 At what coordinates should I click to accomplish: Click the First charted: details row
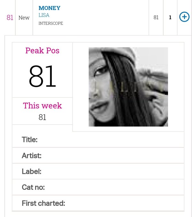pyautogui.click(x=98, y=203)
